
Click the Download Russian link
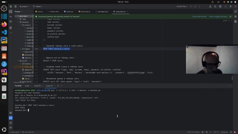[x=199, y=16]
